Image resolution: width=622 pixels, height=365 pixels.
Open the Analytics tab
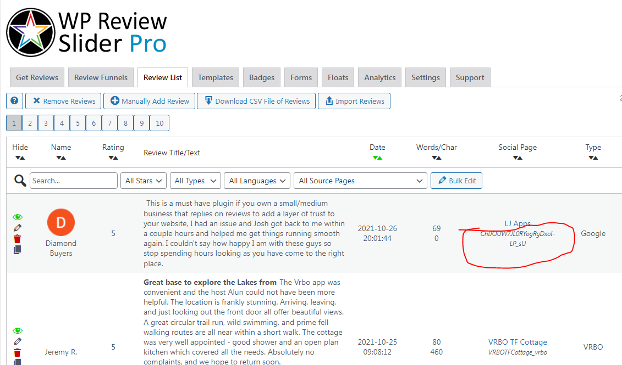pos(379,77)
